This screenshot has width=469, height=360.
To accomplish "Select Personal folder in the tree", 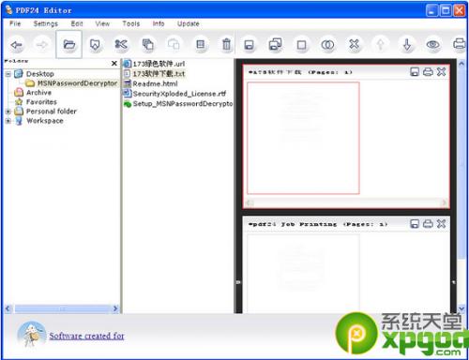I will [52, 112].
